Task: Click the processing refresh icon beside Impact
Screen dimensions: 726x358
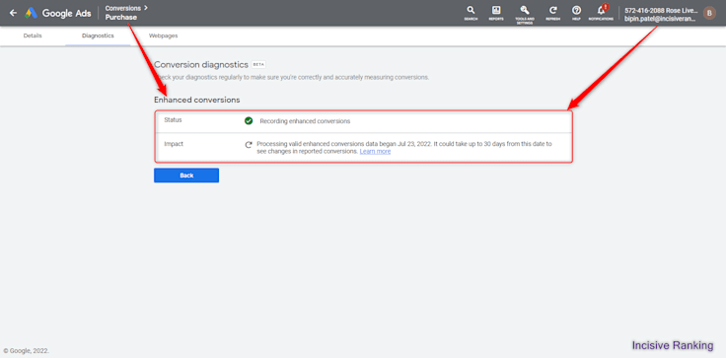Action: coord(249,145)
